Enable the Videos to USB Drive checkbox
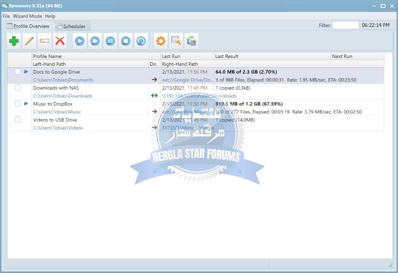The image size is (398, 273). (18, 120)
